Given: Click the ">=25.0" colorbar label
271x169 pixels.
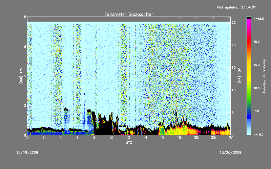Looking at the screenshot, I should point(258,19).
